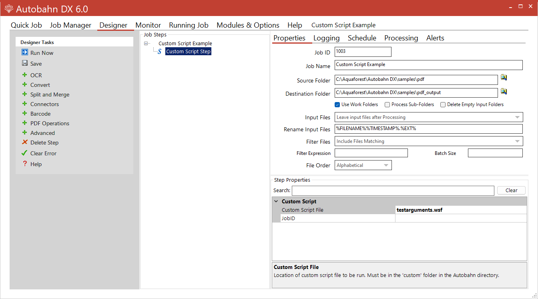Enable Process Sub-Folders
This screenshot has height=299, width=538.
[387, 104]
